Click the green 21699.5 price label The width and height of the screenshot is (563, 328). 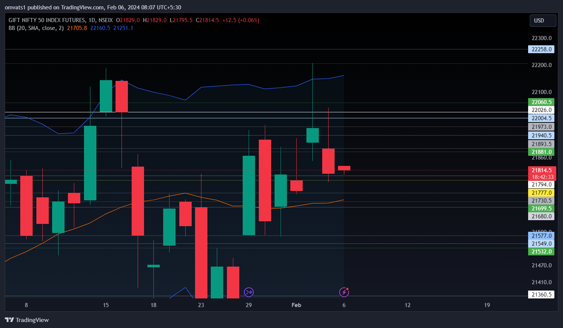(x=541, y=209)
